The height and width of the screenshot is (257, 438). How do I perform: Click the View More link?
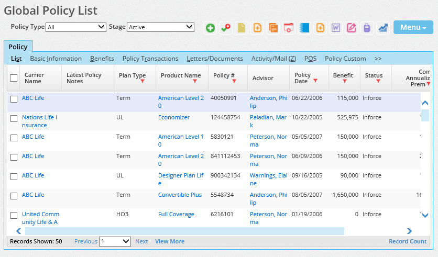point(170,241)
